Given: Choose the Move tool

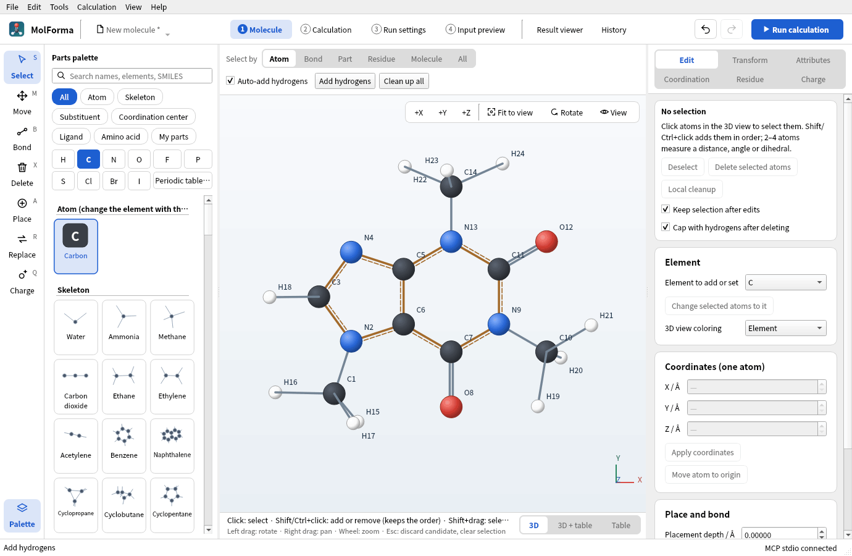Looking at the screenshot, I should point(22,103).
